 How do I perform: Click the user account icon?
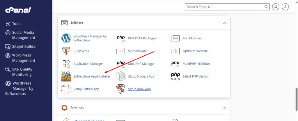(286, 7)
